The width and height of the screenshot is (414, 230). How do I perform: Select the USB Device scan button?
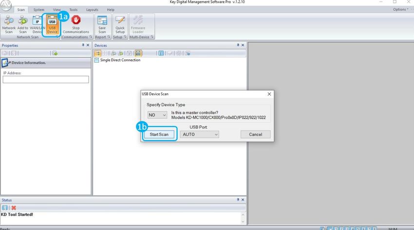click(52, 24)
